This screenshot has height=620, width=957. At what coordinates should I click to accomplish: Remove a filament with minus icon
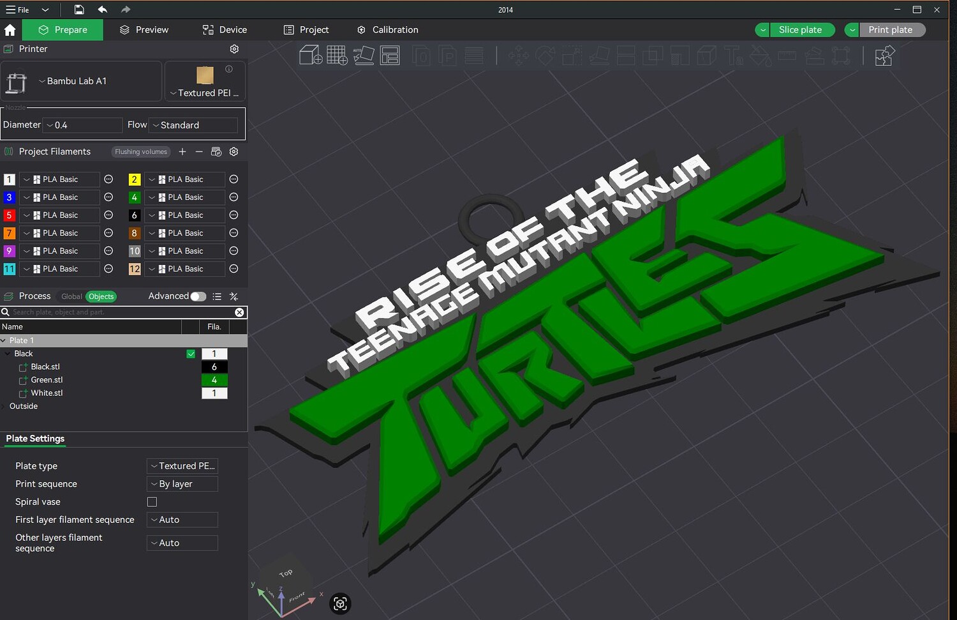199,151
